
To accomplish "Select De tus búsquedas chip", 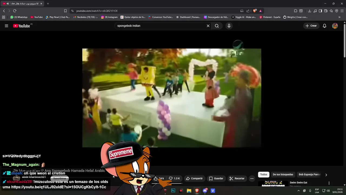I will (283, 175).
